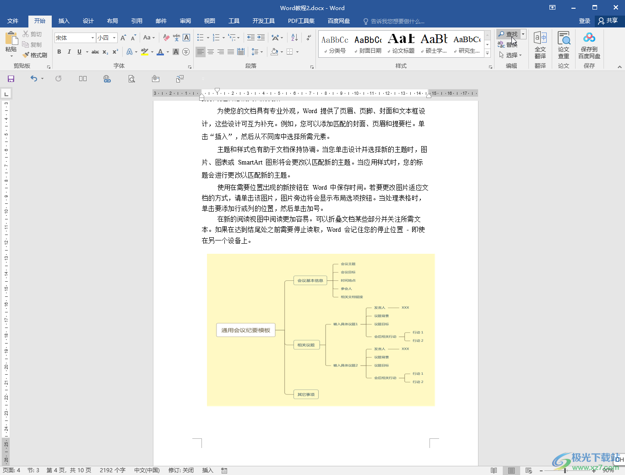The image size is (625, 475).
Task: Toggle Bold formatting
Action: [x=59, y=52]
